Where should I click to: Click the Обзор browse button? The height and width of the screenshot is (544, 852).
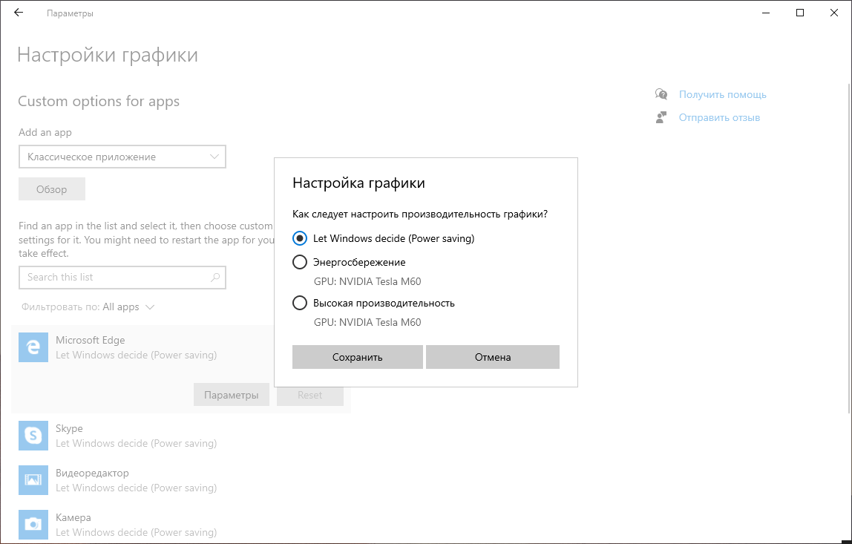(52, 189)
